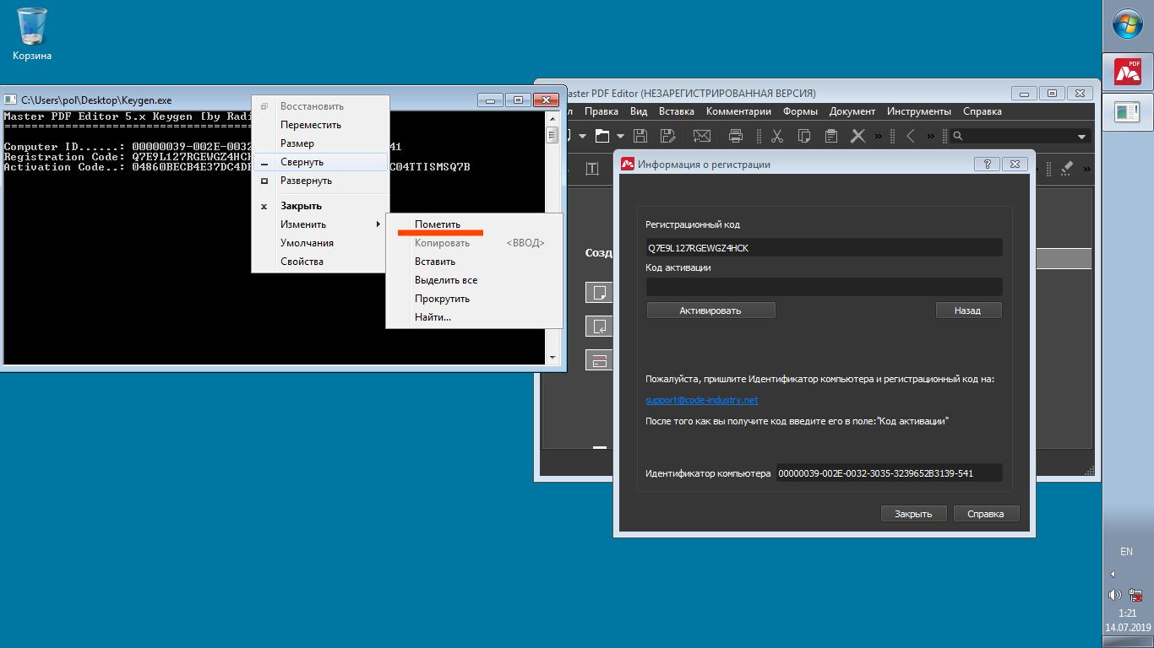Click the Back arrow navigation icon
Viewport: 1154px width, 648px height.
pyautogui.click(x=911, y=135)
